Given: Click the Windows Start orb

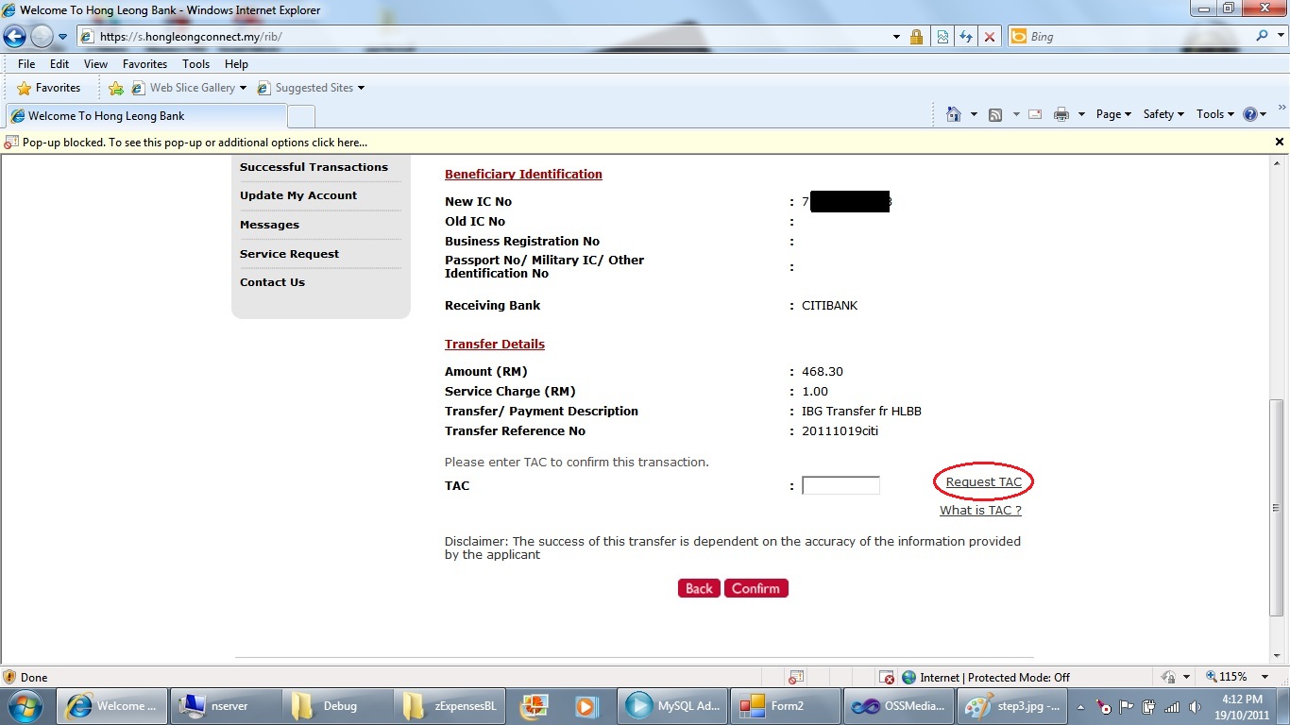Looking at the screenshot, I should 24,705.
